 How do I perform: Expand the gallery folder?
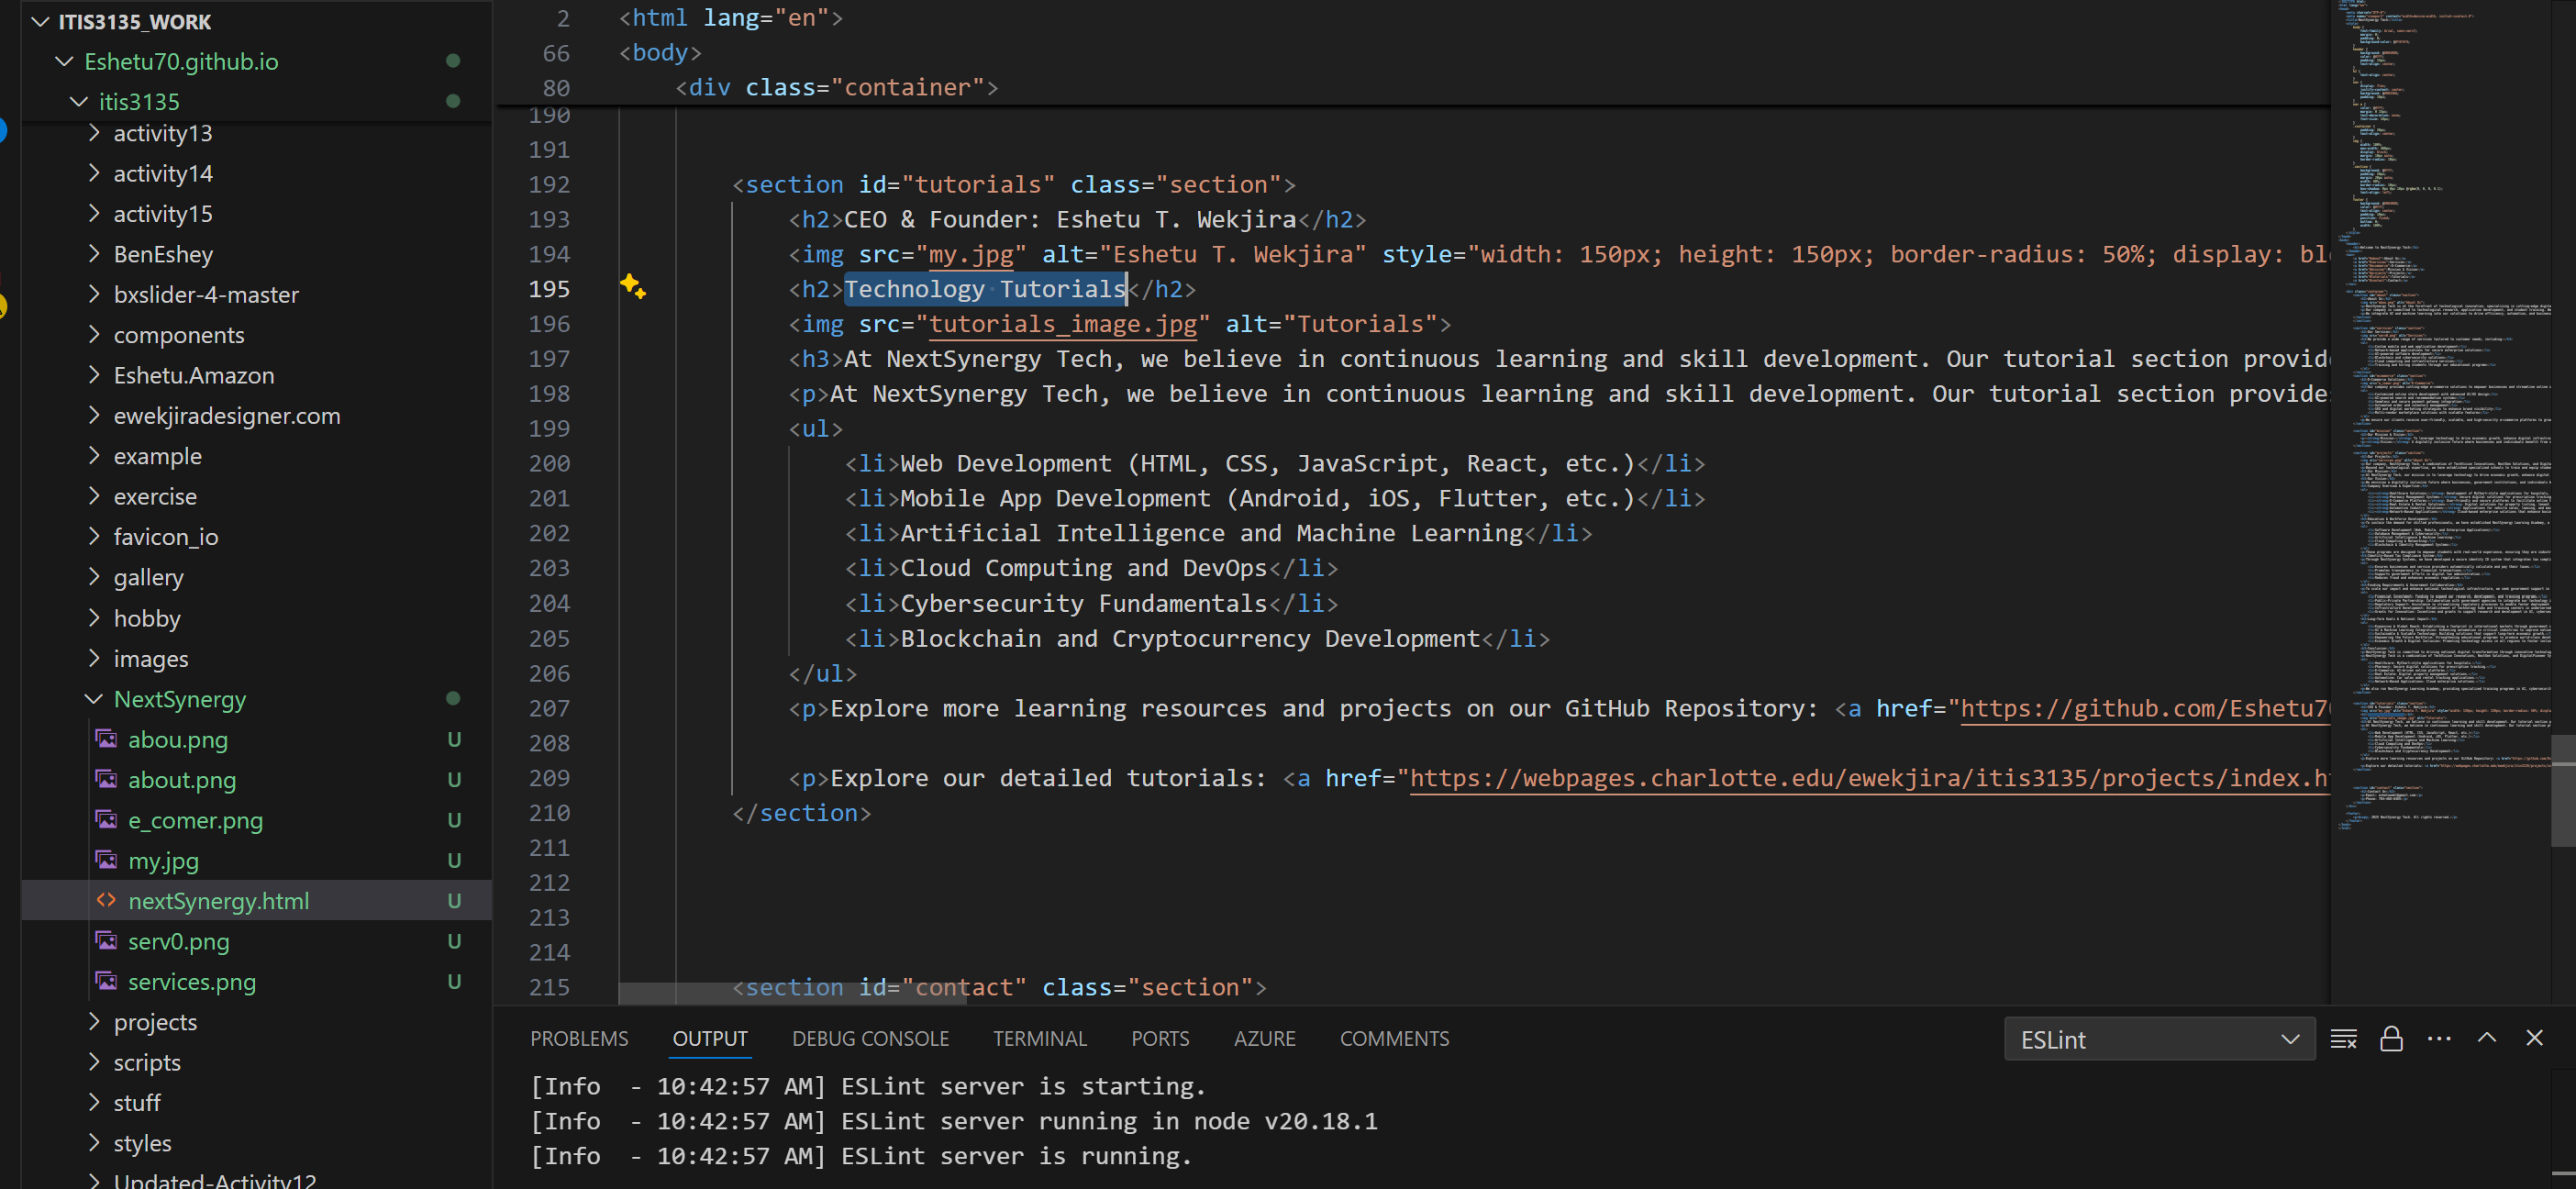(257, 577)
